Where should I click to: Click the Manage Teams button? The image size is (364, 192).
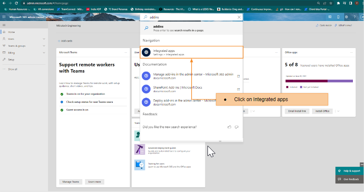(71, 182)
